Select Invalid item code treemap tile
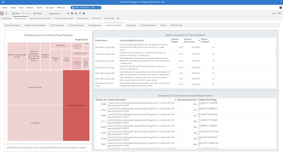This screenshot has height=158, width=283. [x=35, y=87]
